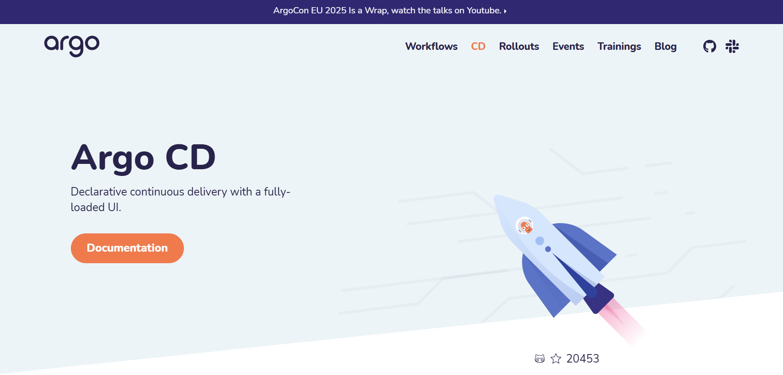The image size is (783, 375).
Task: Click the Argo CD heading
Action: coord(143,158)
